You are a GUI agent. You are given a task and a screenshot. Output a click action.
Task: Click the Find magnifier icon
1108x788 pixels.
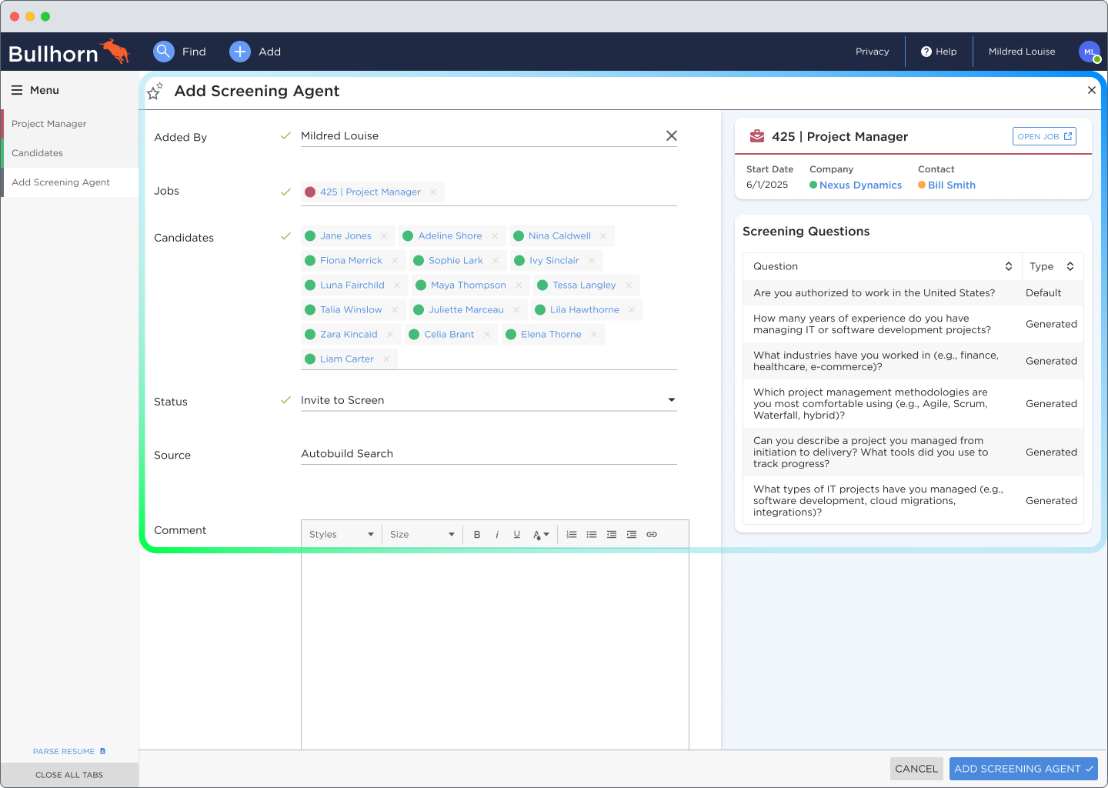164,52
